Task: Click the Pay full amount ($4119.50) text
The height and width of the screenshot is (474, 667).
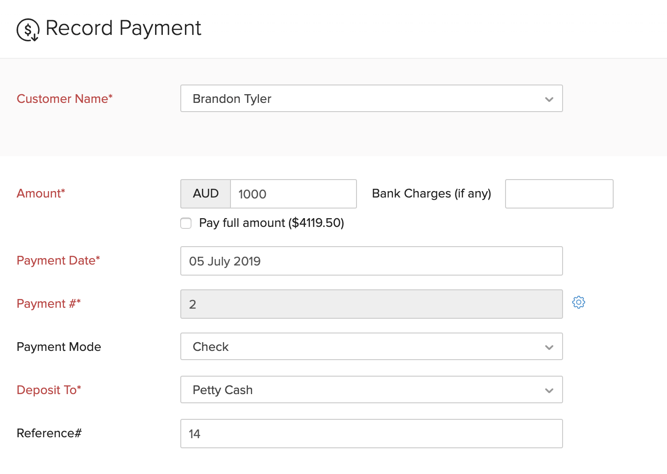Action: click(271, 223)
